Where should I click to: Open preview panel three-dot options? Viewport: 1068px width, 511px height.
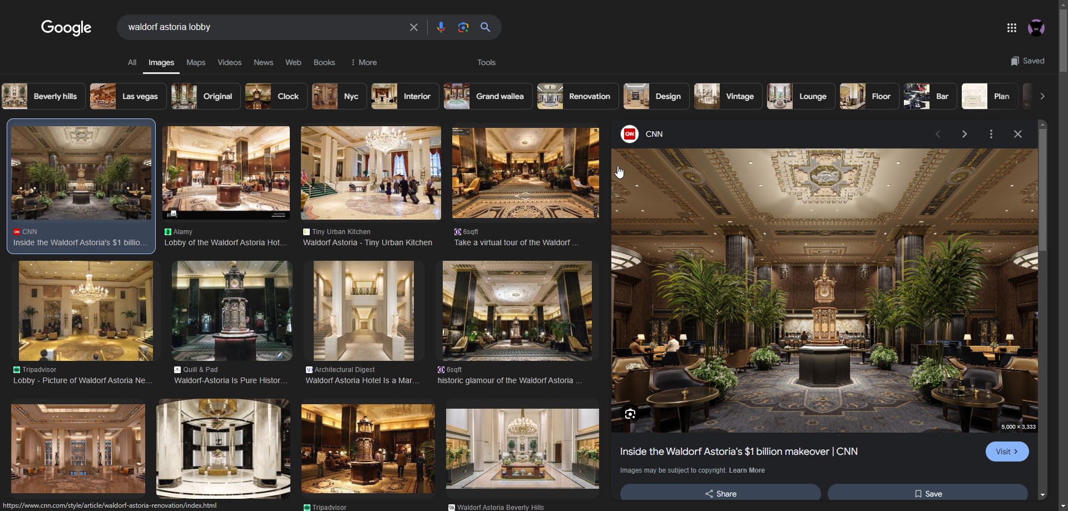tap(991, 134)
